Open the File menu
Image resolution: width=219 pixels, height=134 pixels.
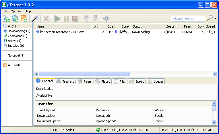coord(5,11)
